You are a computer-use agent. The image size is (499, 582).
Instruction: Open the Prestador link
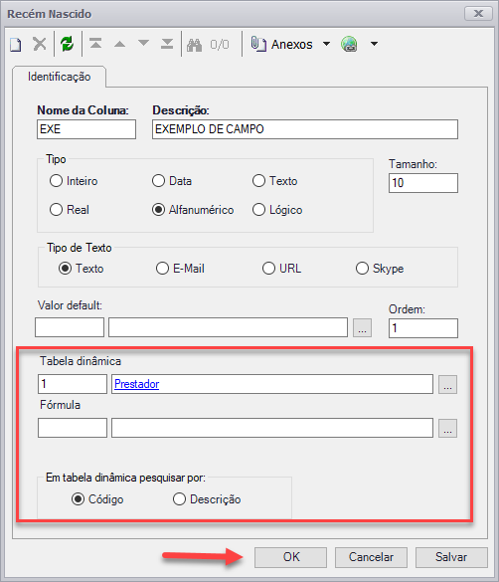coord(137,384)
